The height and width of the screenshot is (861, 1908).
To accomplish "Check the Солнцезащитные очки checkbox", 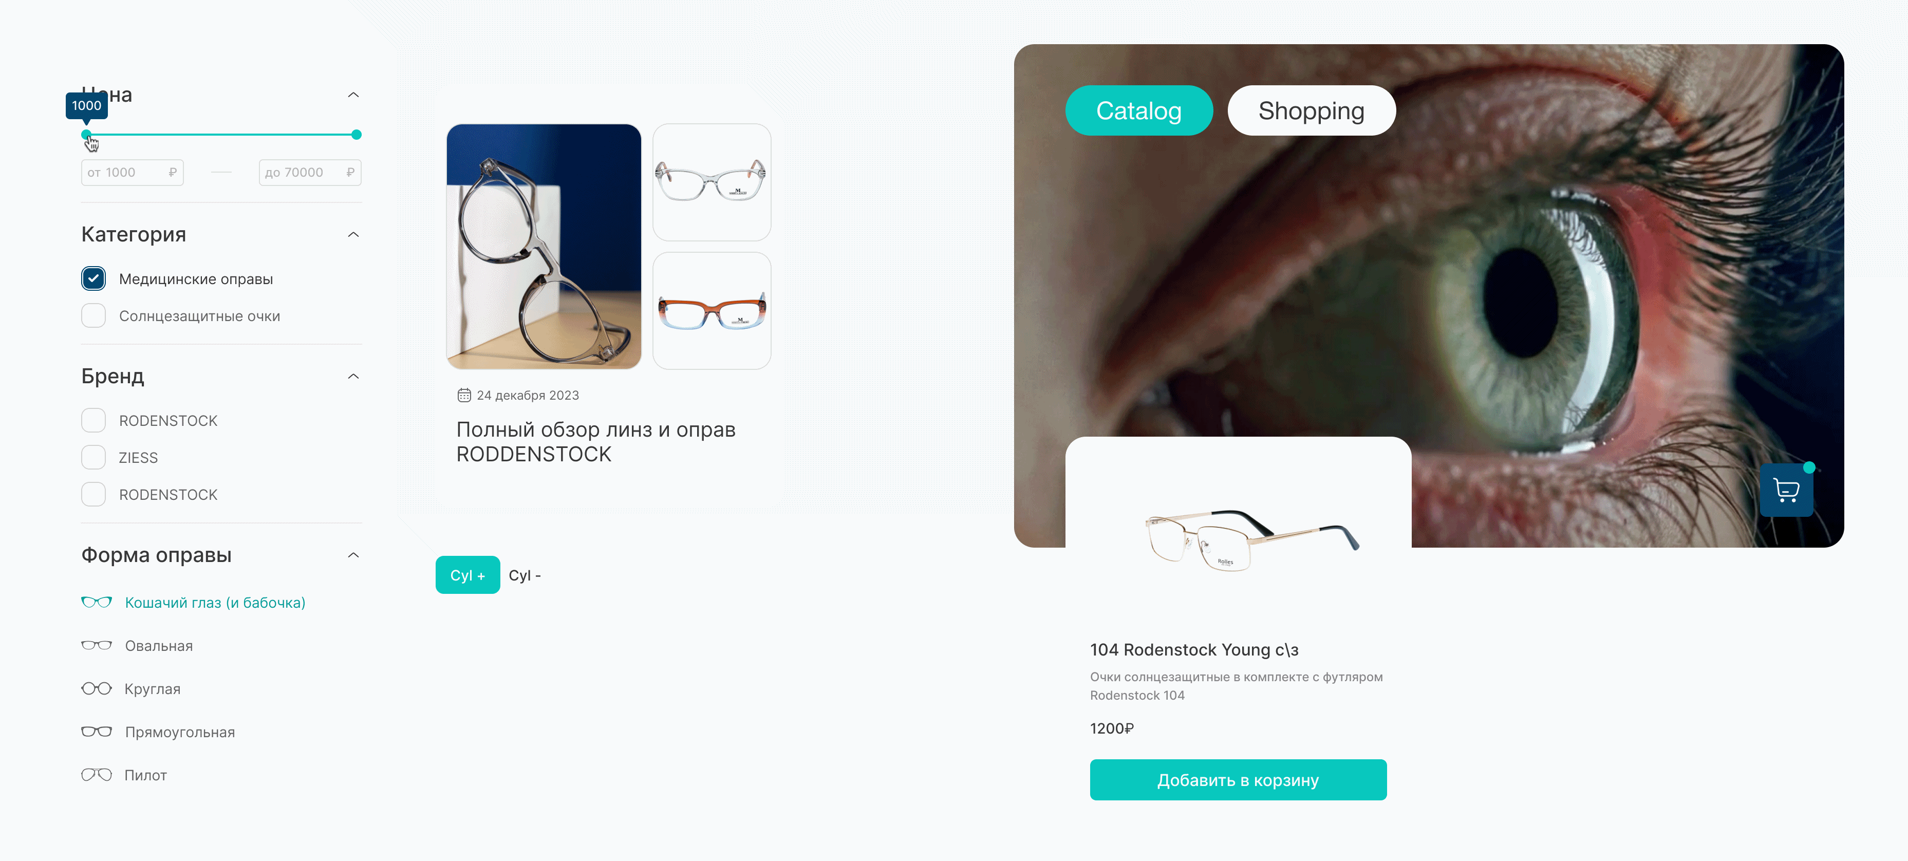I will pyautogui.click(x=93, y=315).
